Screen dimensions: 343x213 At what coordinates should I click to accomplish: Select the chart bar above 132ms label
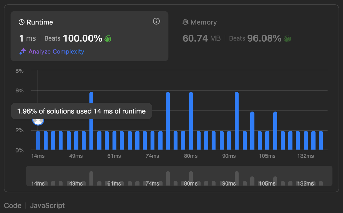pyautogui.click(x=306, y=140)
